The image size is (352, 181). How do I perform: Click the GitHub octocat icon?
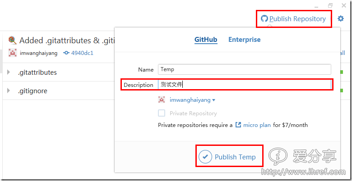click(x=264, y=19)
